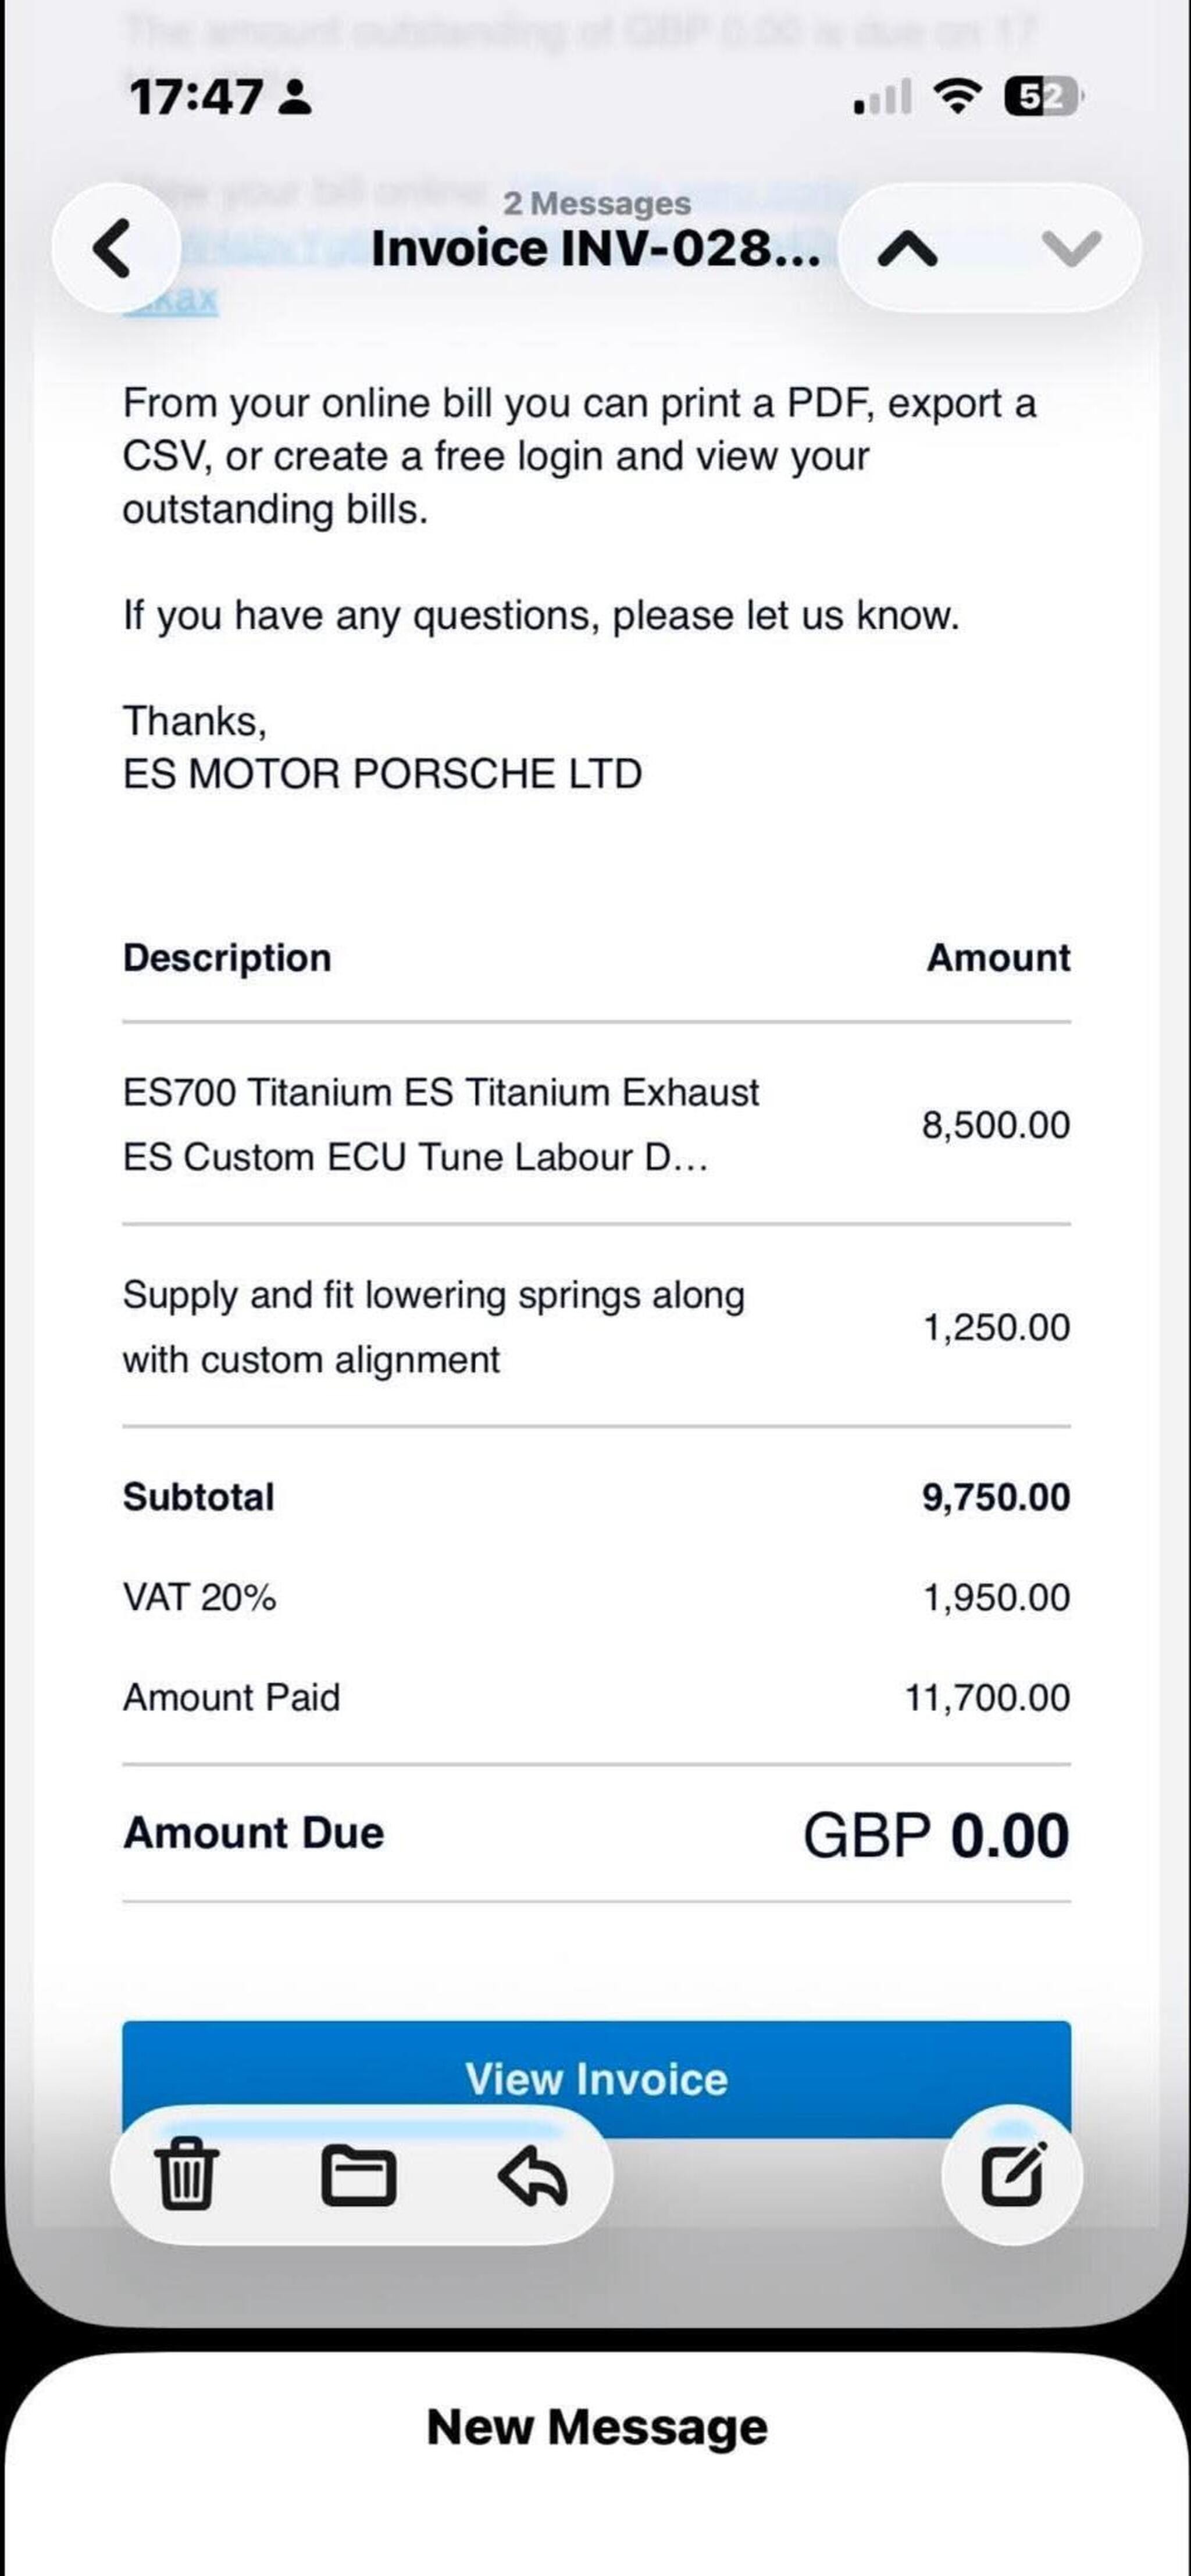The height and width of the screenshot is (2576, 1191).
Task: Tap the back arrow button
Action: click(x=115, y=248)
